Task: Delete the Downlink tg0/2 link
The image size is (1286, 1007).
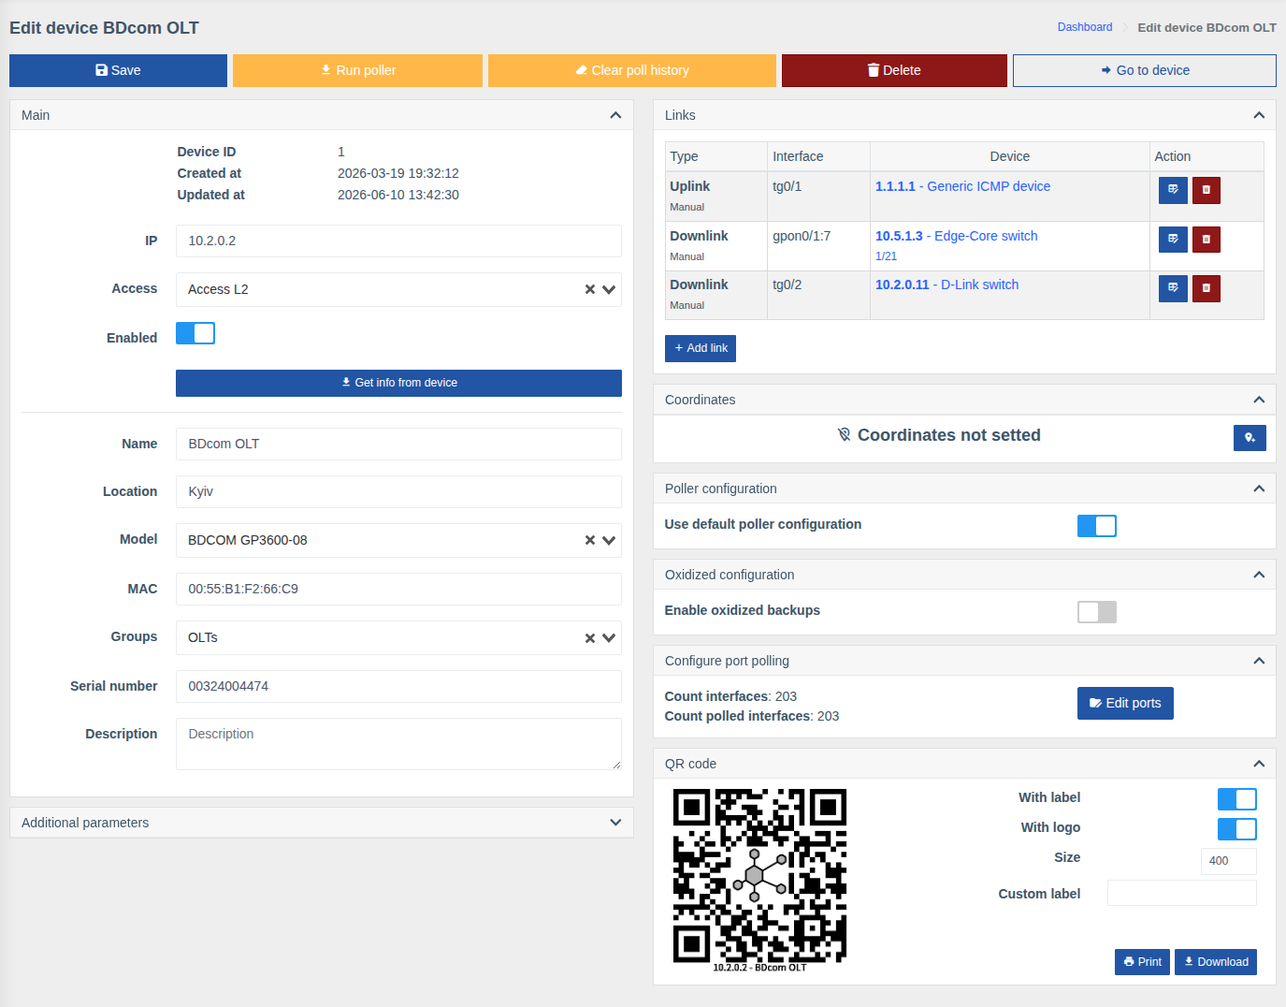Action: point(1207,288)
